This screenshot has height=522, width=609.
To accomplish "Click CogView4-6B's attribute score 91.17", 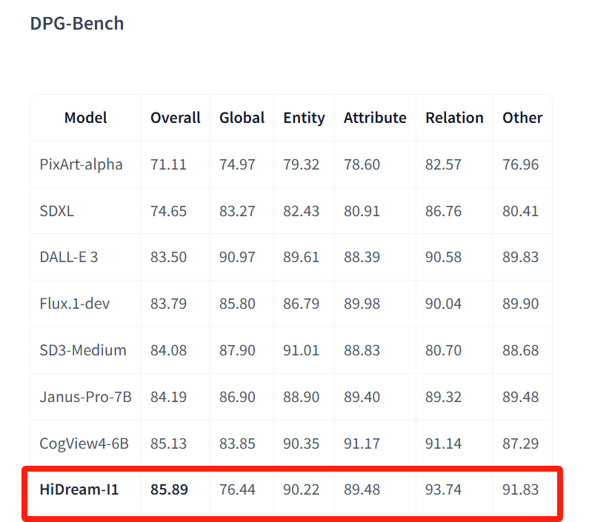I will click(362, 444).
